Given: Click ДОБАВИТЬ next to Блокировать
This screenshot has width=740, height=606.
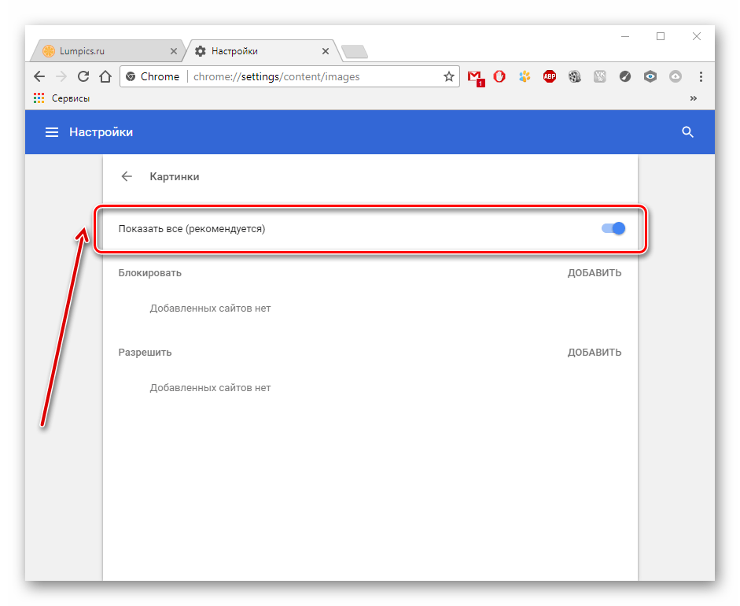Looking at the screenshot, I should click(595, 273).
